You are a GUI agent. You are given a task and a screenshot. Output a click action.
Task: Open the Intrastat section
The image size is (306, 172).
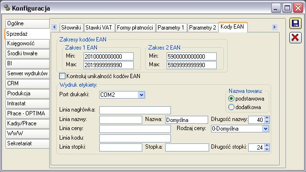[27, 103]
